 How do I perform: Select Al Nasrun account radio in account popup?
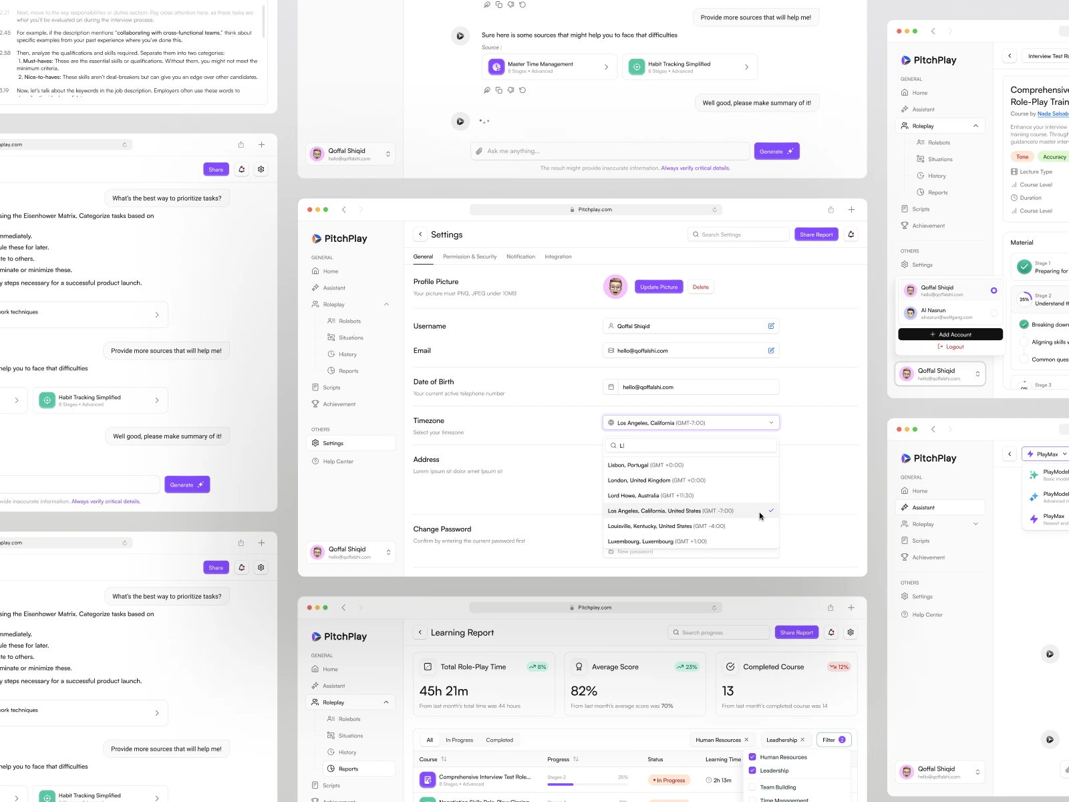pyautogui.click(x=994, y=313)
